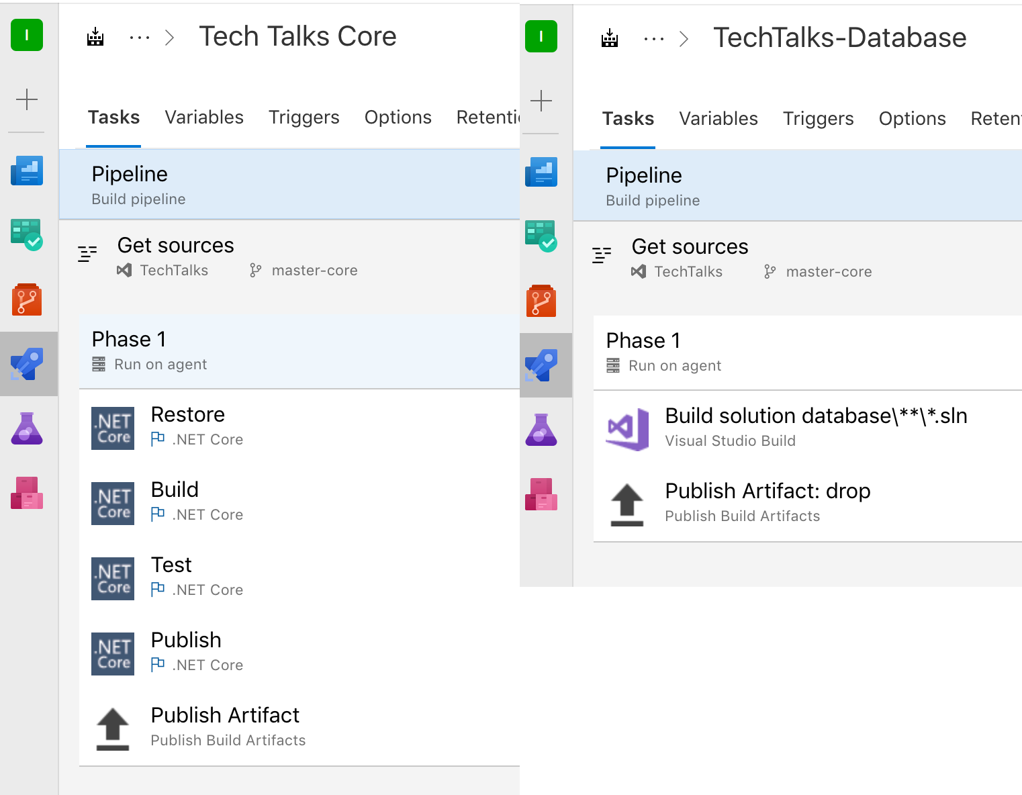Screen dimensions: 1022x795
Task: Click master-core branch text in TechTalks-Database
Action: click(x=829, y=272)
